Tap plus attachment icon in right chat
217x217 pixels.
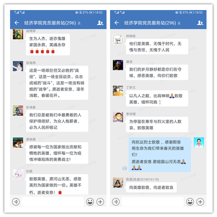[200, 202]
